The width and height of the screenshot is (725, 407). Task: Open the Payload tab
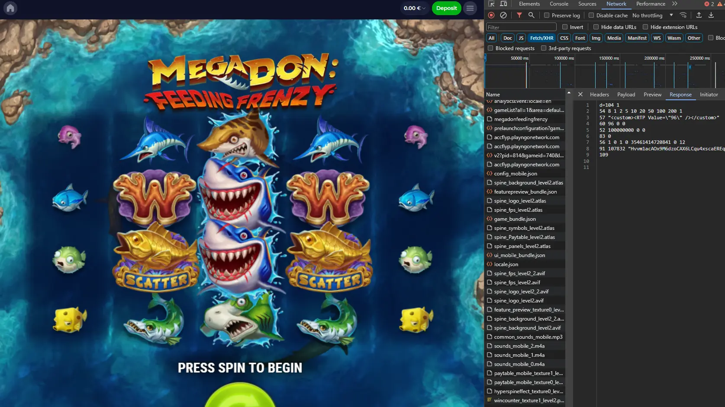pos(626,95)
